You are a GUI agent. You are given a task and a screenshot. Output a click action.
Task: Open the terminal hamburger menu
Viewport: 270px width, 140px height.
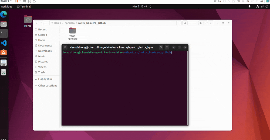pos(167,47)
